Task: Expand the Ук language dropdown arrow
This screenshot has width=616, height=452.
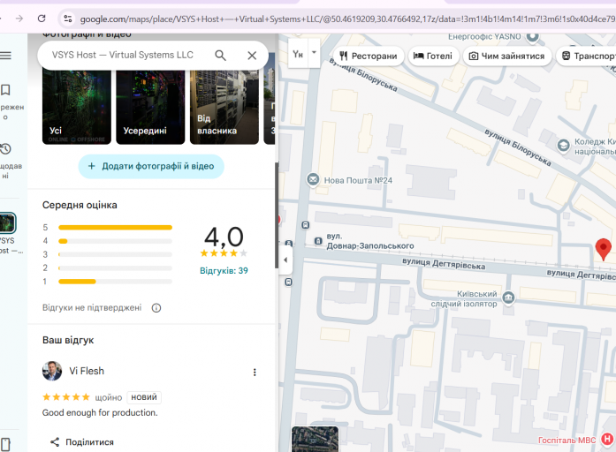Action: point(314,52)
